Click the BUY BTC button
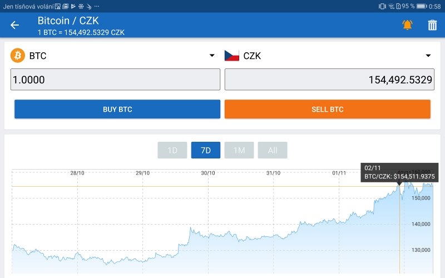 coord(117,109)
